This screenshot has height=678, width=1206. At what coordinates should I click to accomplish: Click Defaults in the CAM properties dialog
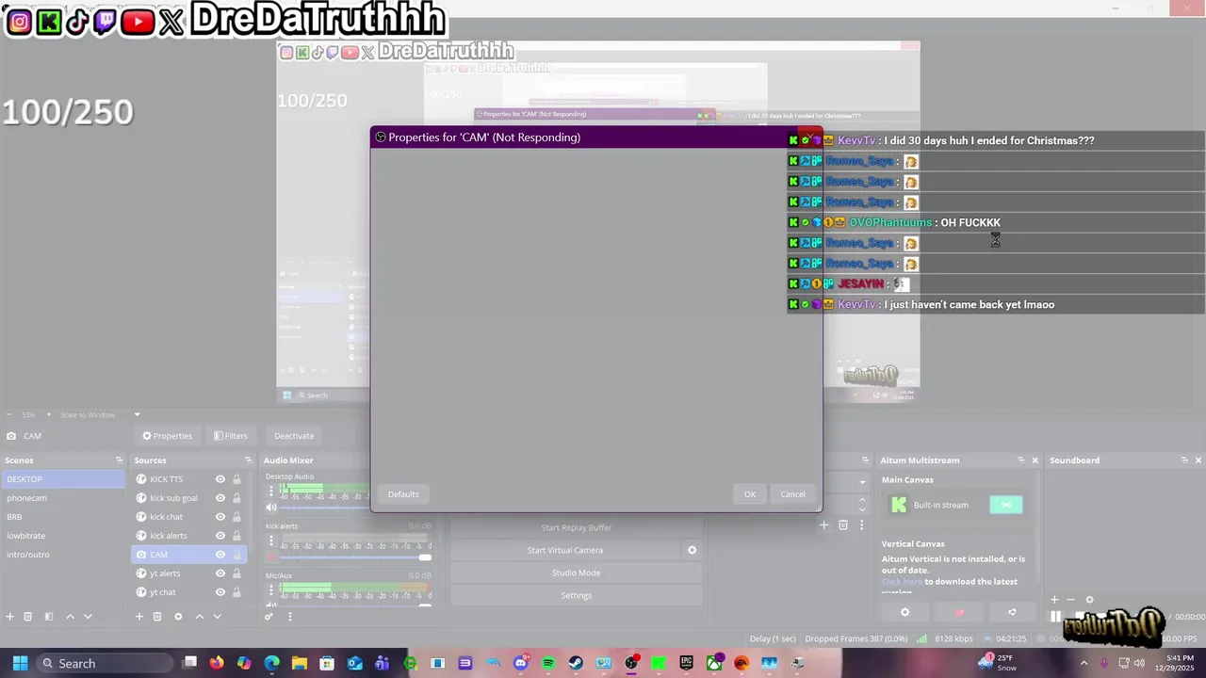[x=403, y=494]
